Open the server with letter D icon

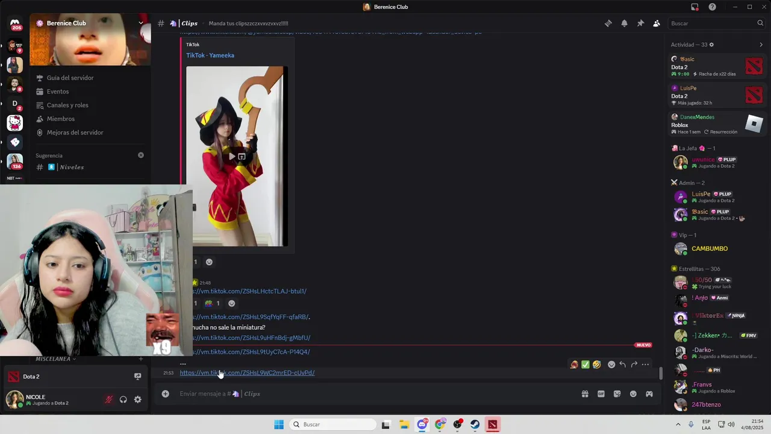(15, 103)
